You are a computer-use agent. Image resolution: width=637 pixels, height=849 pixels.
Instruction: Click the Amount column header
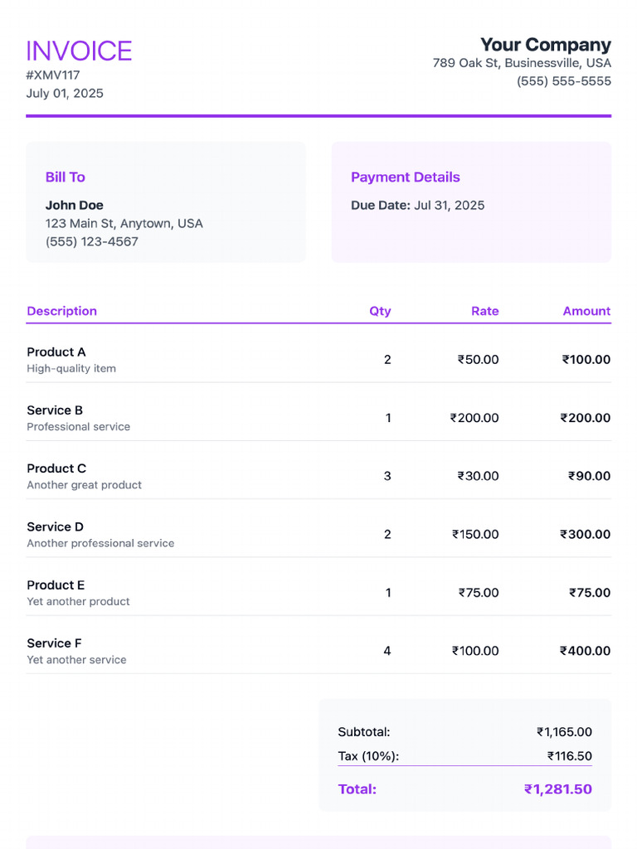click(x=586, y=311)
